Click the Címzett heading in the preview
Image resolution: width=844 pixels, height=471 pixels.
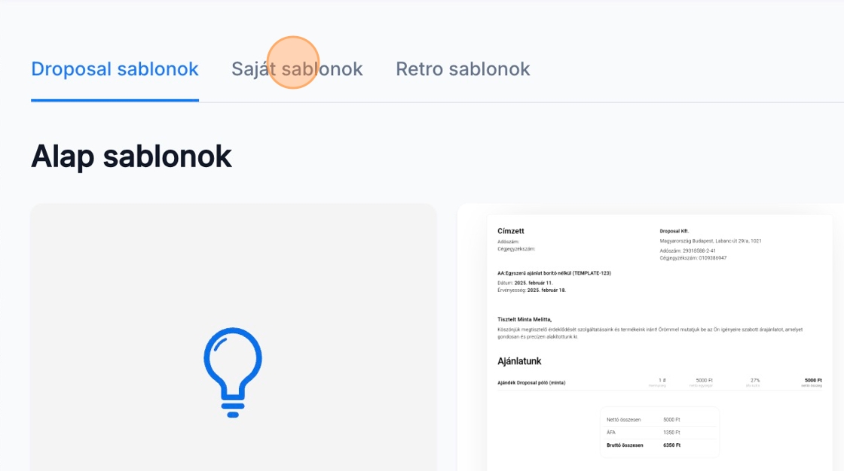coord(510,231)
